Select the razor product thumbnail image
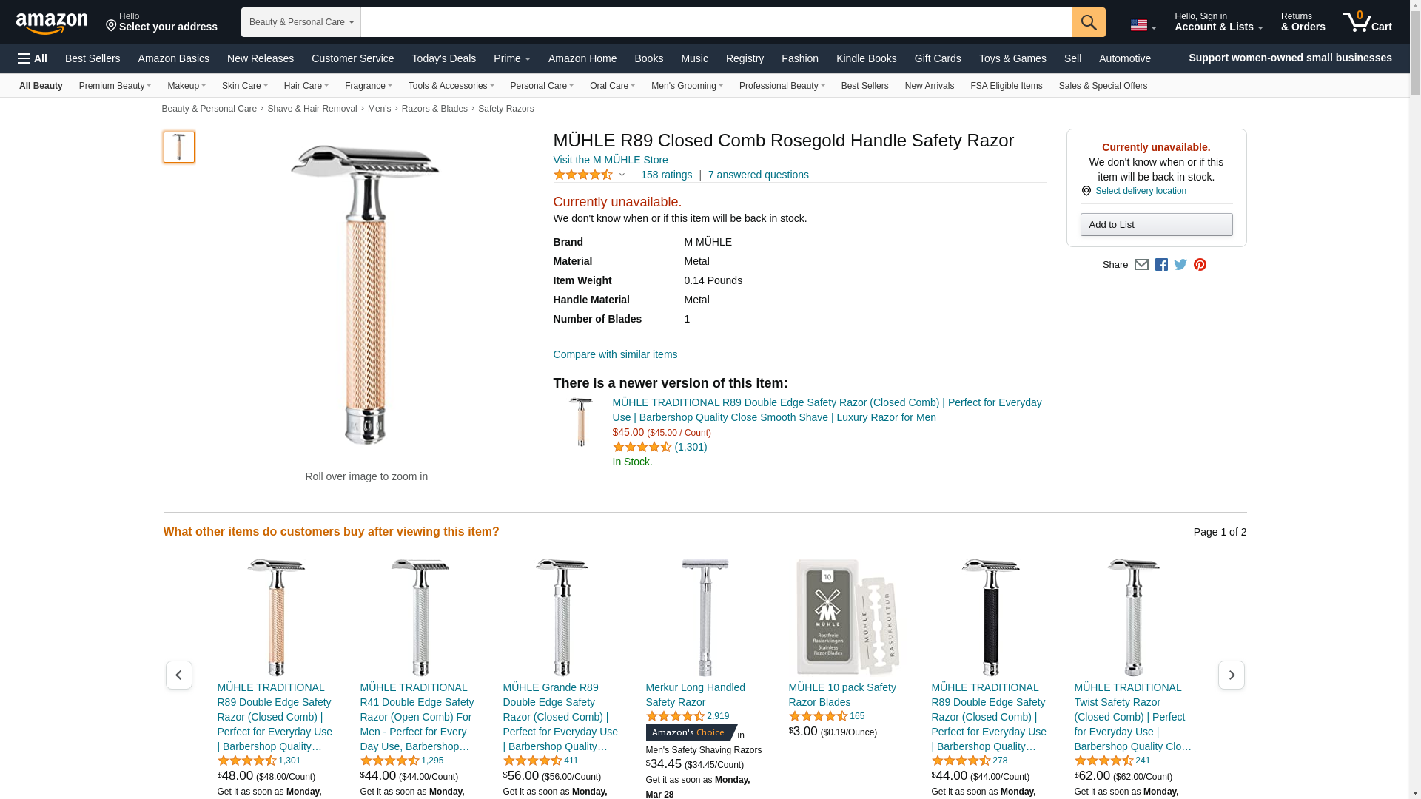This screenshot has height=799, width=1421. pos(179,147)
